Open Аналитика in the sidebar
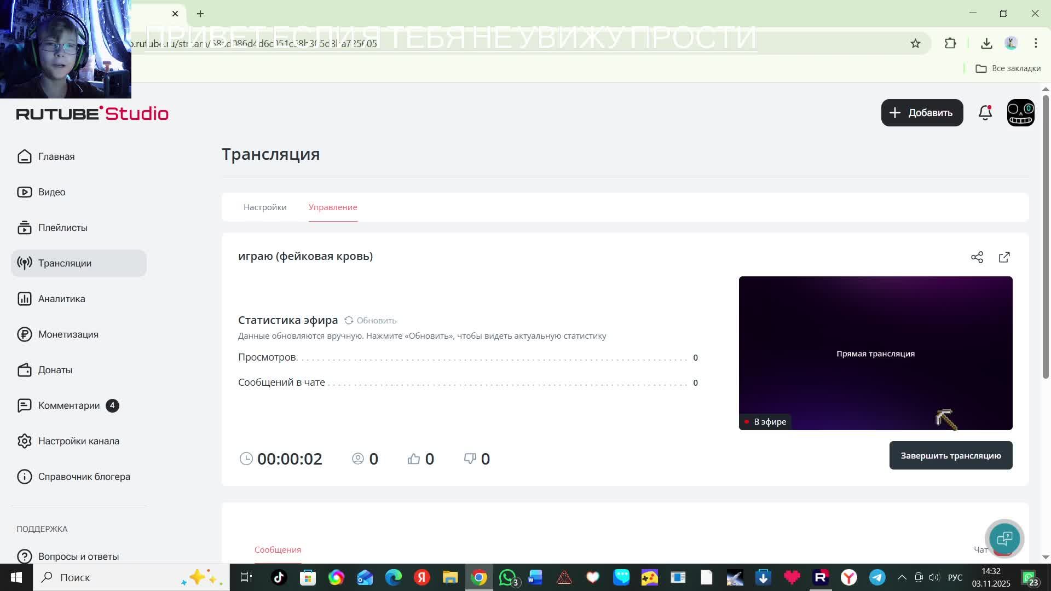Image resolution: width=1051 pixels, height=591 pixels. tap(61, 299)
